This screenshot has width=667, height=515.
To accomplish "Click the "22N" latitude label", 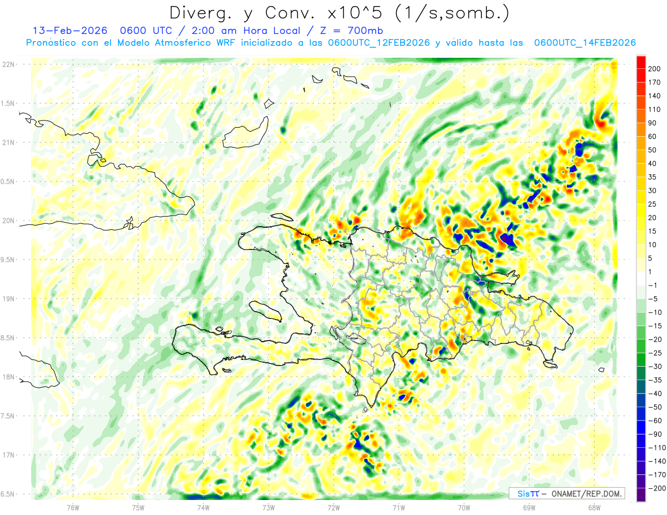I will point(8,64).
